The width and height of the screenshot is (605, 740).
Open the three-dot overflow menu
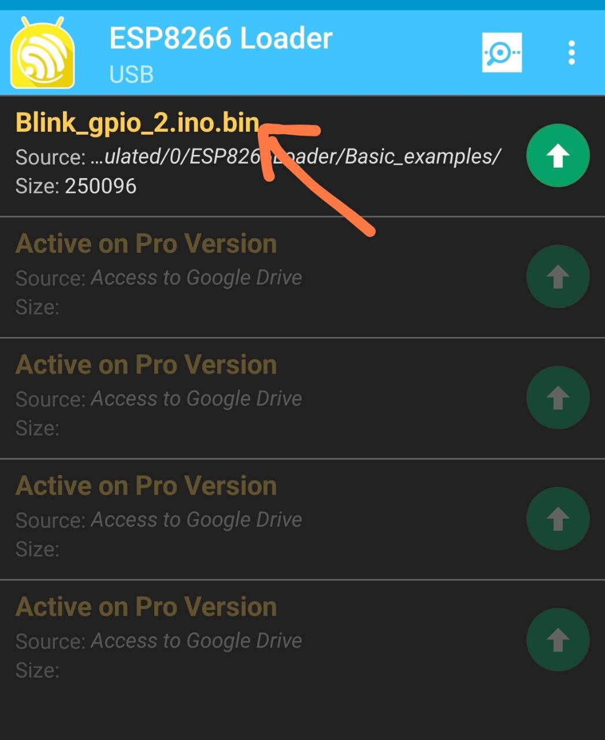571,53
